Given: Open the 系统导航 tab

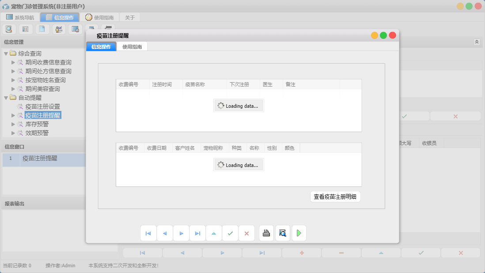Looking at the screenshot, I should (x=19, y=17).
